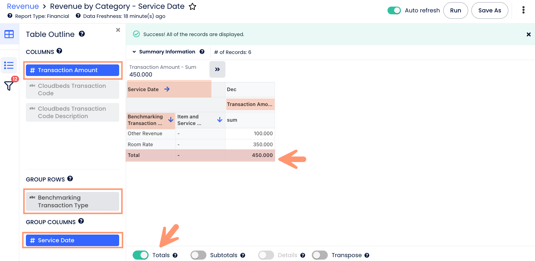535x261 pixels.
Task: Disable the Auto refresh toggle
Action: [394, 10]
